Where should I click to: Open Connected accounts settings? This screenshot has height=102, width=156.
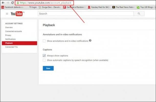click(14, 31)
